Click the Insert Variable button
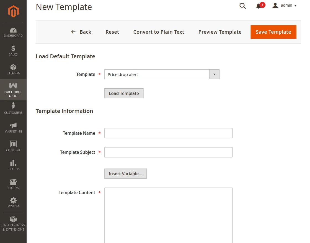Image resolution: width=310 pixels, height=243 pixels. tap(125, 174)
